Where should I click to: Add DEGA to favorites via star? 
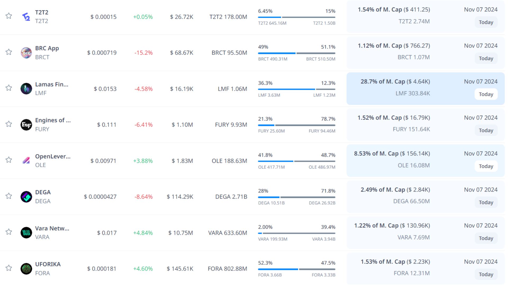tap(9, 196)
